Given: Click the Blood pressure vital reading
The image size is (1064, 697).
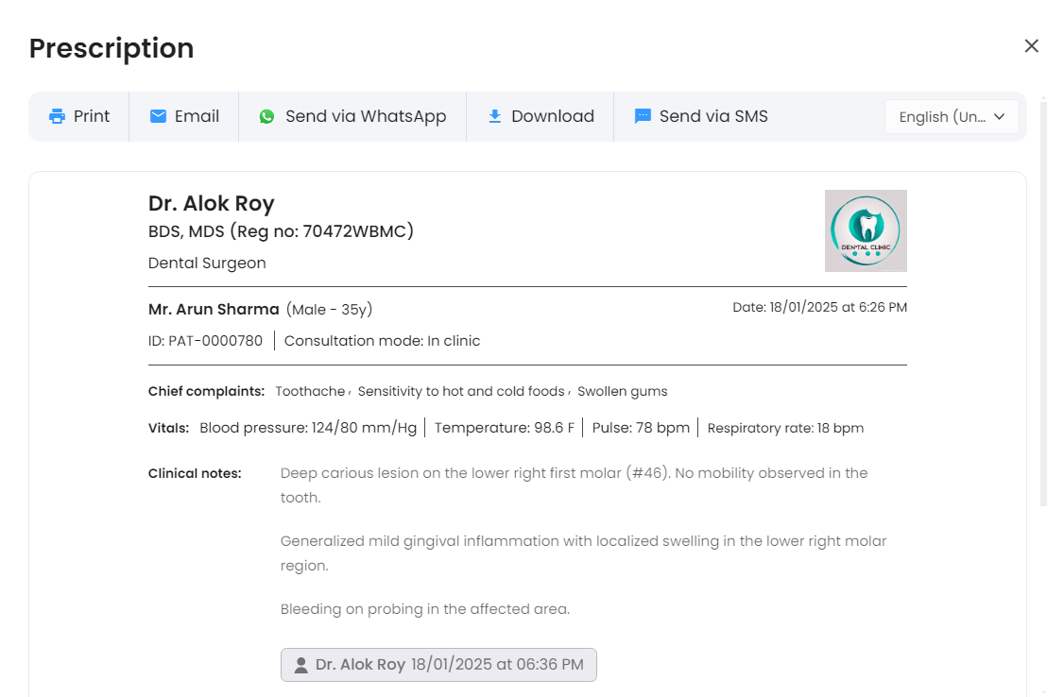Looking at the screenshot, I should pos(307,428).
